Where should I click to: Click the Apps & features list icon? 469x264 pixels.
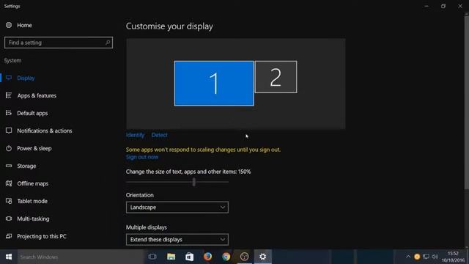click(x=9, y=95)
